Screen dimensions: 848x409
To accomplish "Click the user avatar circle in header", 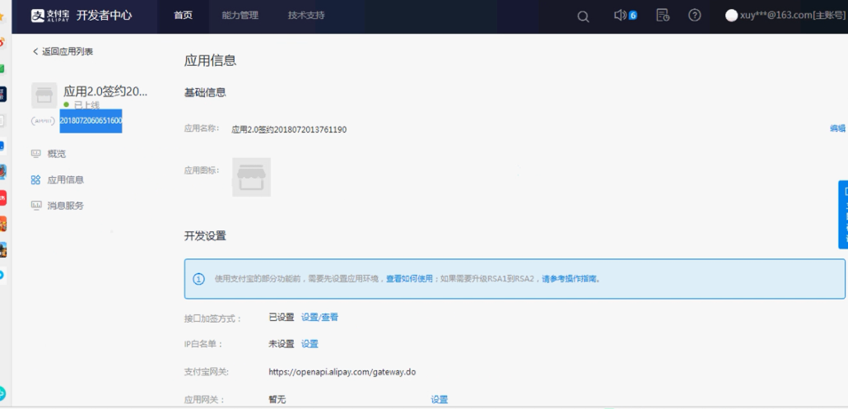I will [x=731, y=16].
